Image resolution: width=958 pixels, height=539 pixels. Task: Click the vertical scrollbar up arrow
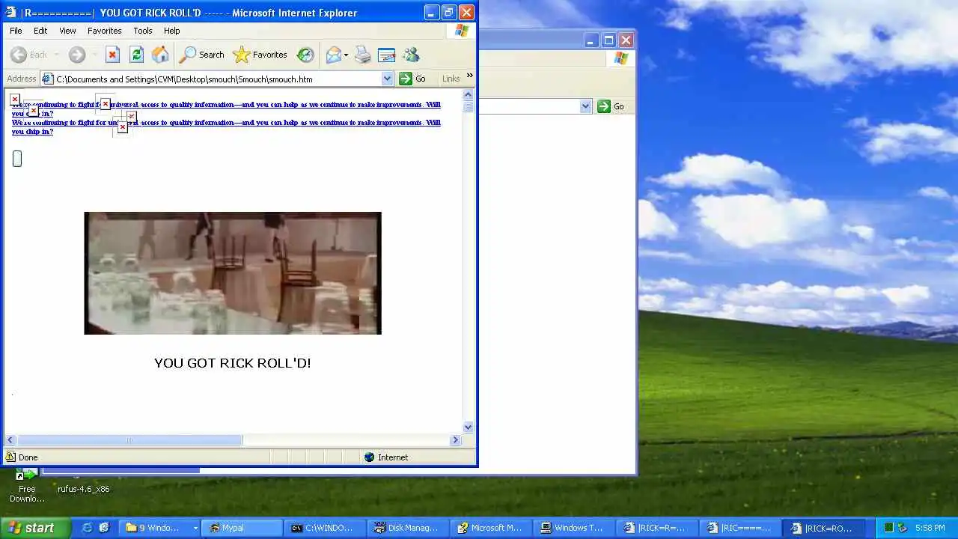(469, 95)
